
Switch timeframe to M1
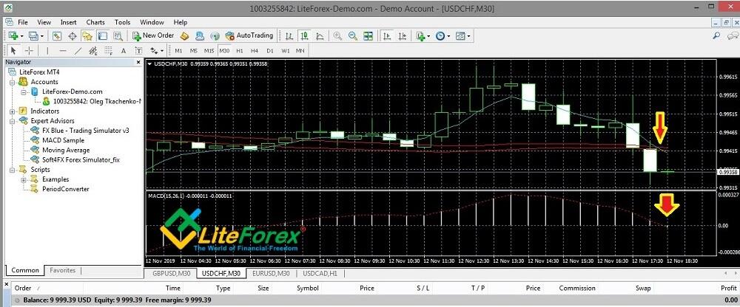(178, 50)
